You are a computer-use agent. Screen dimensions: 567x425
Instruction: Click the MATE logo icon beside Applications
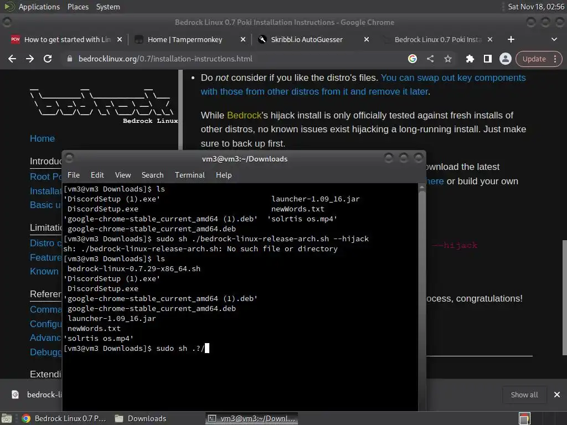pos(9,7)
